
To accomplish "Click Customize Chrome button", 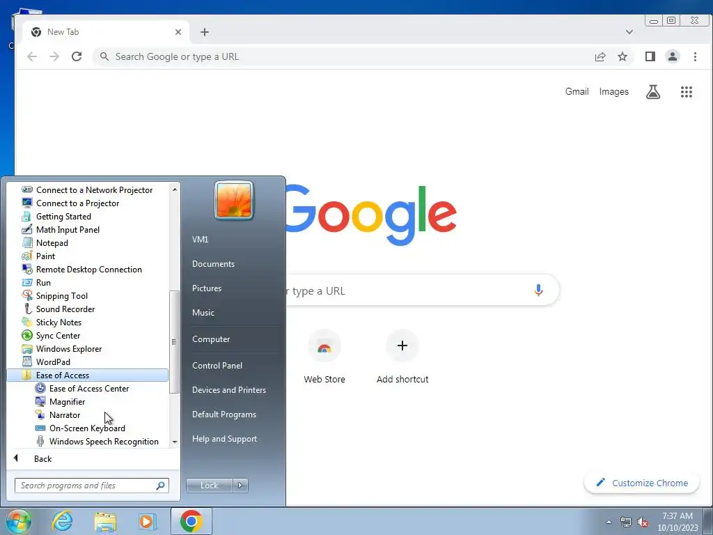I will tap(641, 483).
